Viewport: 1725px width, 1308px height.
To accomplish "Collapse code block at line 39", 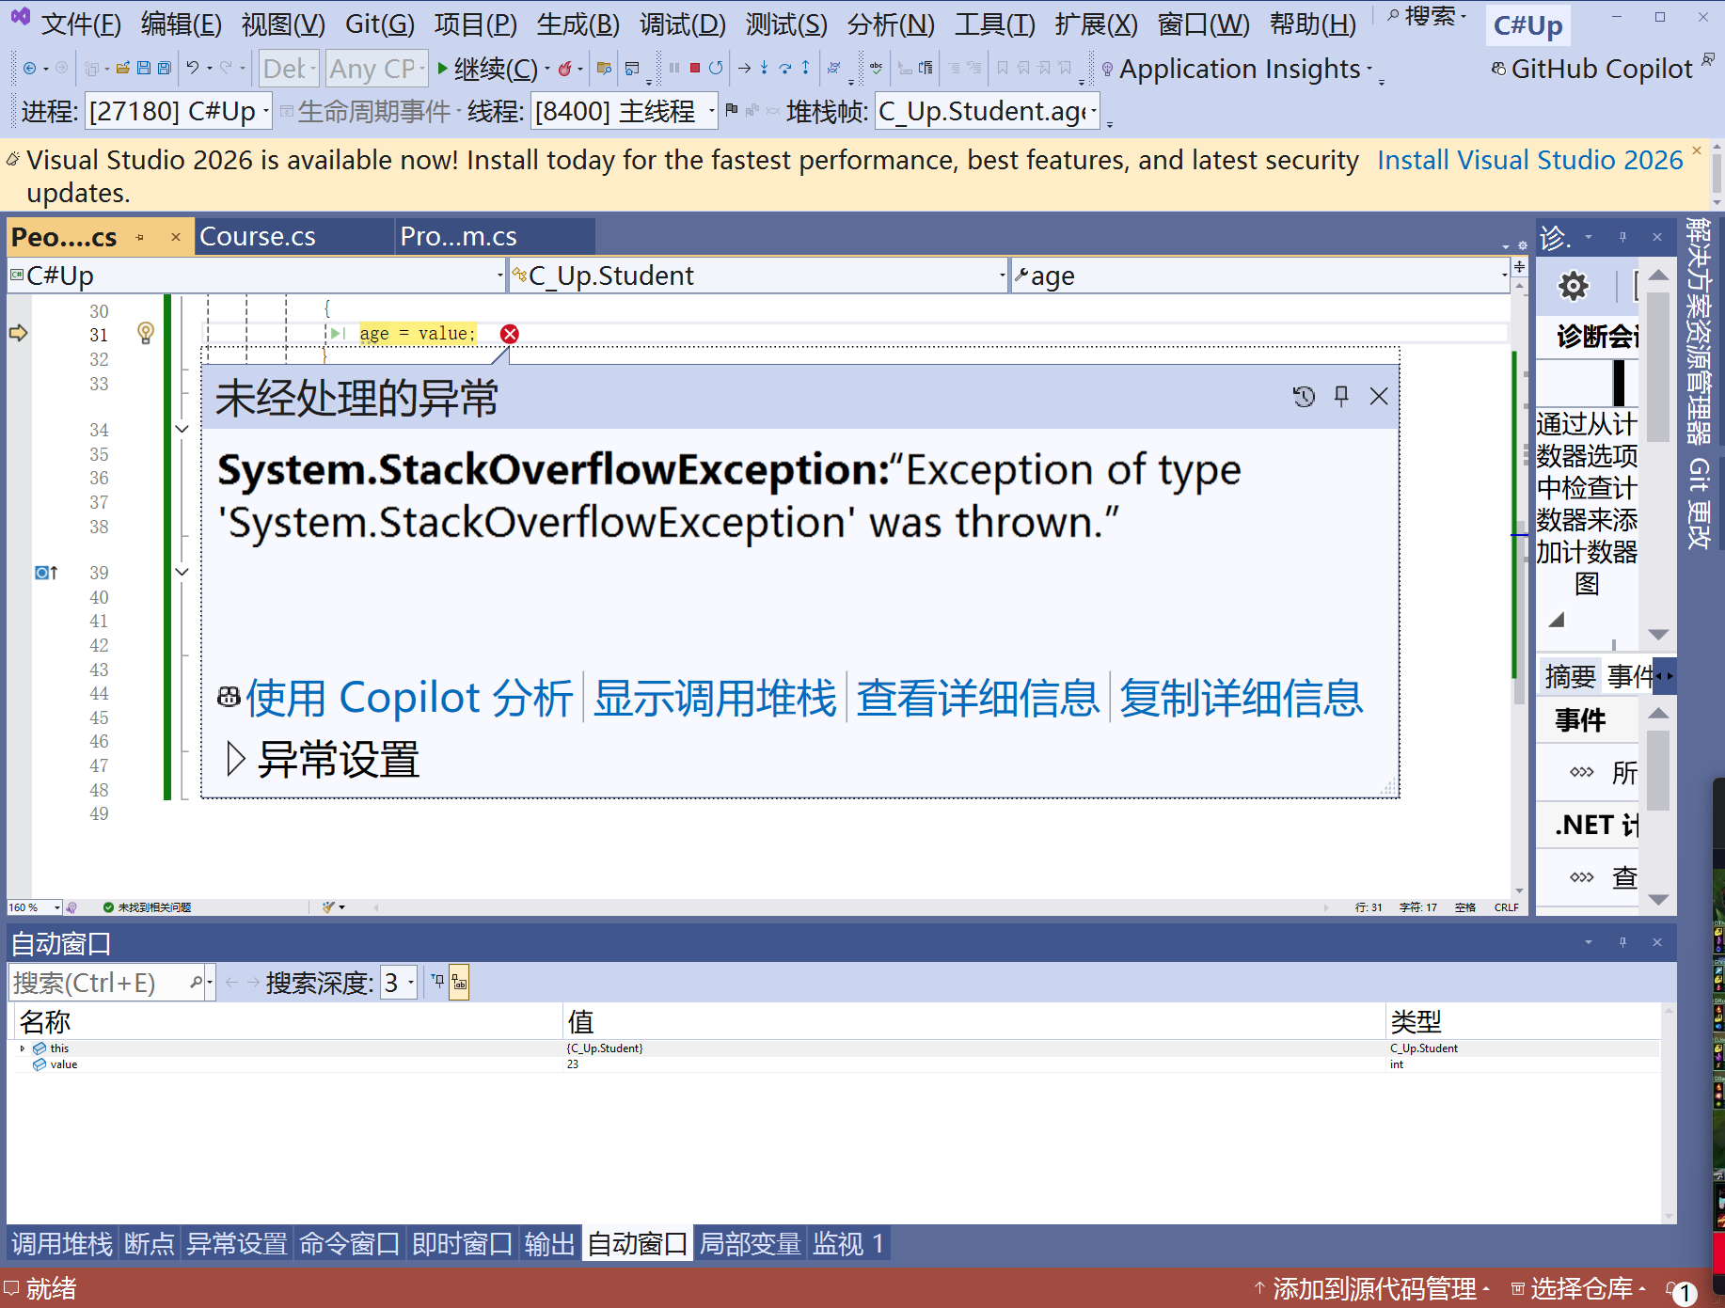I will coord(182,573).
